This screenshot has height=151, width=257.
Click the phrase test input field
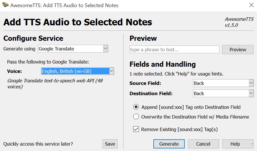174,50
